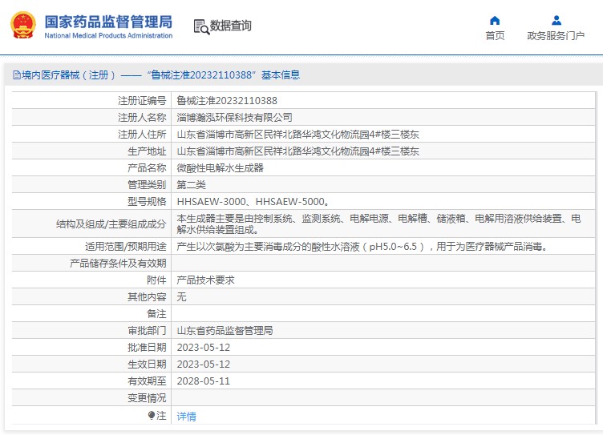Click 生效日期 value 2023-05-12
Viewport: 603px width, 435px height.
[203, 365]
